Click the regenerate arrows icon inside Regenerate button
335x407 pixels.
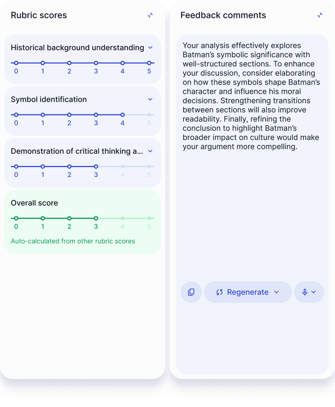(x=220, y=292)
